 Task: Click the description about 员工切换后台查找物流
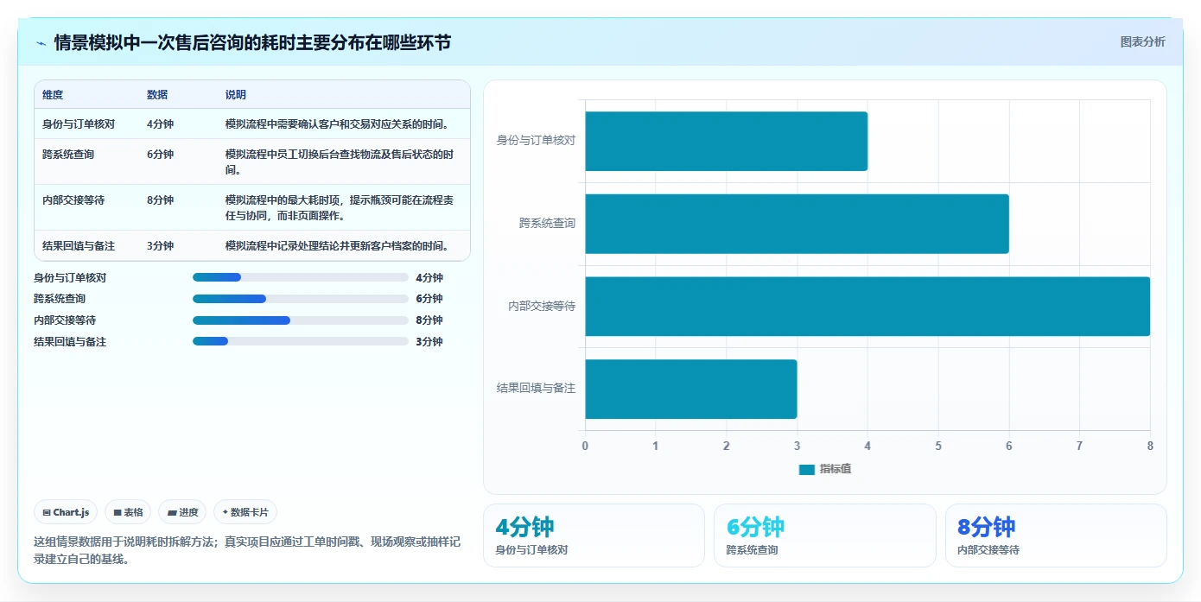click(340, 162)
